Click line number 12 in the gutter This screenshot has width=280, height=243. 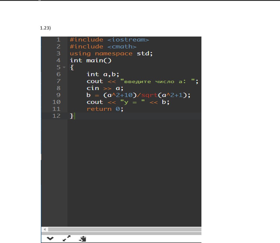[x=56, y=116]
